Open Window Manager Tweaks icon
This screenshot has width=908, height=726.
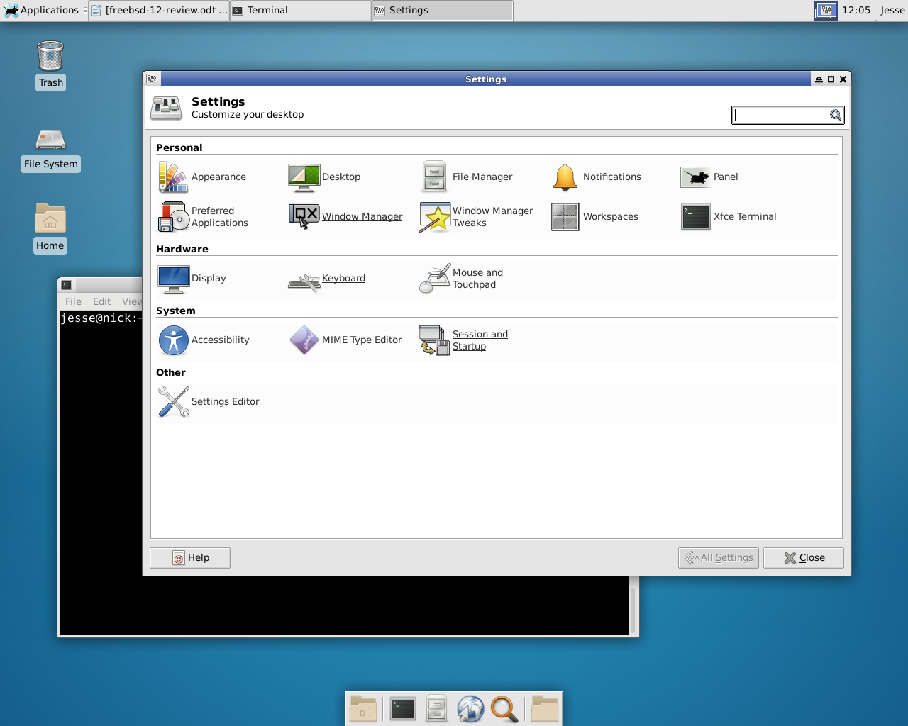click(x=435, y=217)
